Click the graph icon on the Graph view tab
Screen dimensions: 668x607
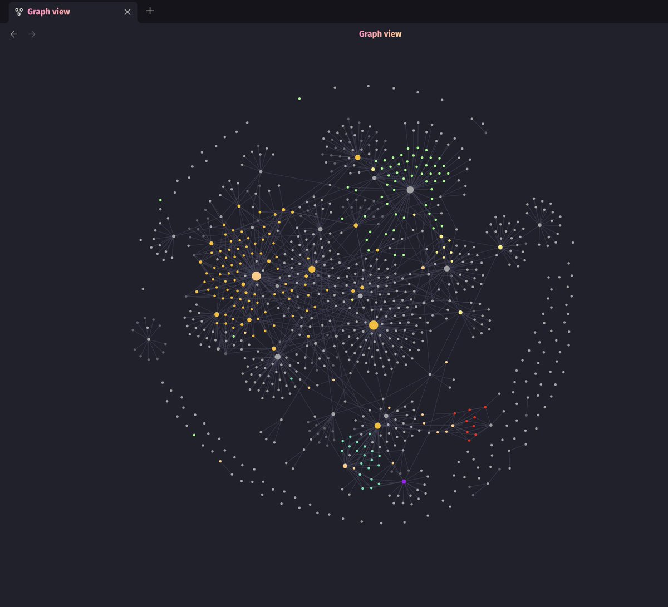click(x=19, y=11)
